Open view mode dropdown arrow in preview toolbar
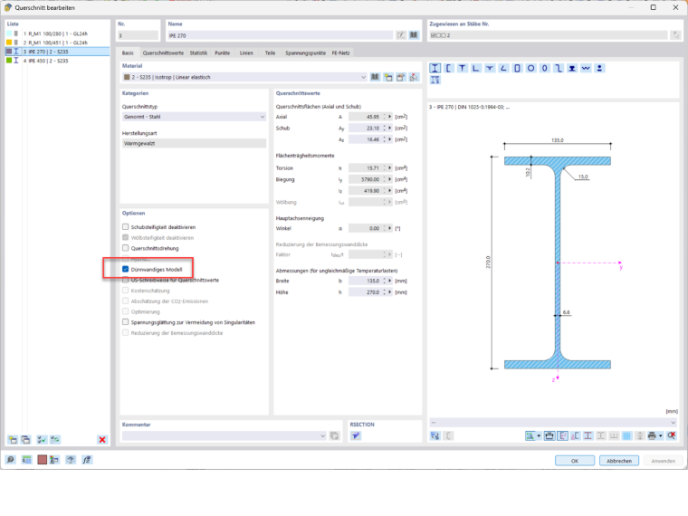688x516 pixels. point(539,435)
